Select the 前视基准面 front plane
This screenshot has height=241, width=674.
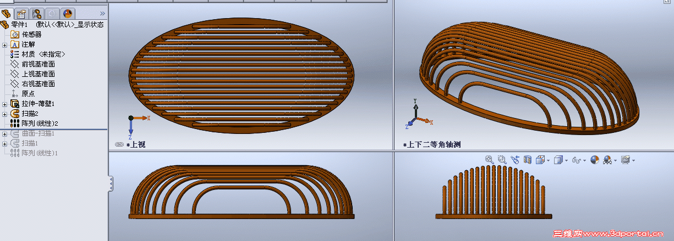pyautogui.click(x=38, y=64)
